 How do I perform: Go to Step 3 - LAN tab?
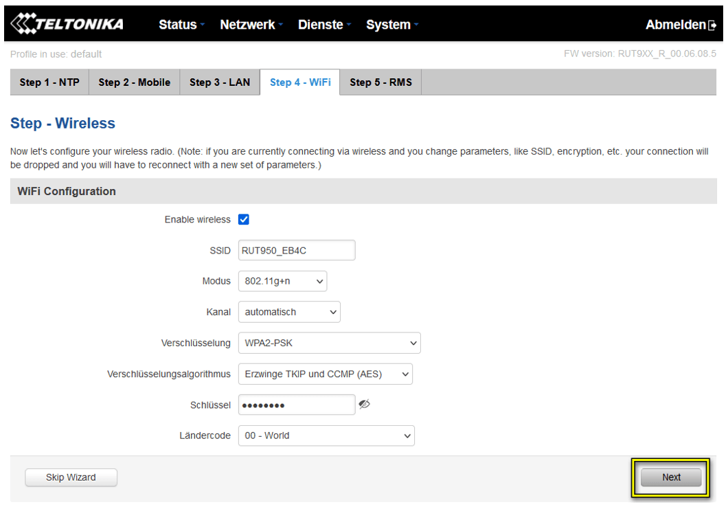pos(220,82)
